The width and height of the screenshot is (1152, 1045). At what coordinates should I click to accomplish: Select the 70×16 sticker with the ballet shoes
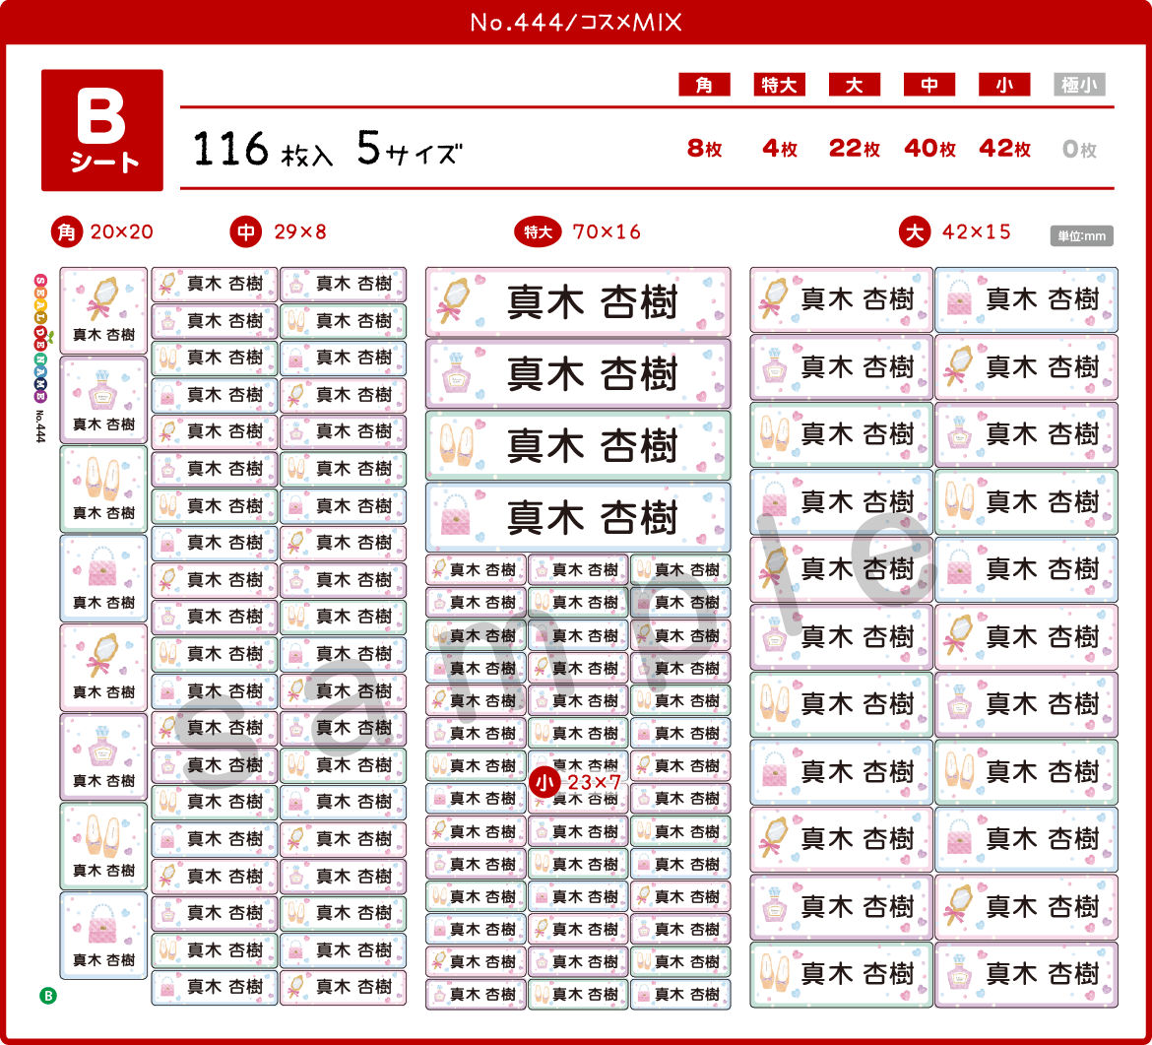(x=578, y=445)
